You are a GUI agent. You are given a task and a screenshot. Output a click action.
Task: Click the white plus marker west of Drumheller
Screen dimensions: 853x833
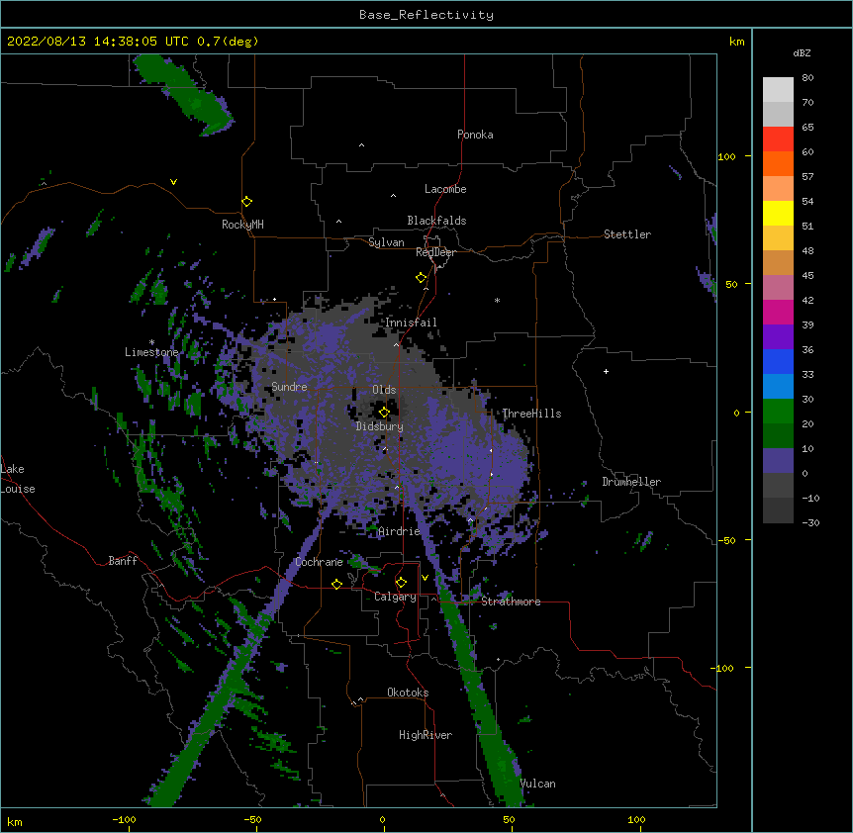[606, 371]
